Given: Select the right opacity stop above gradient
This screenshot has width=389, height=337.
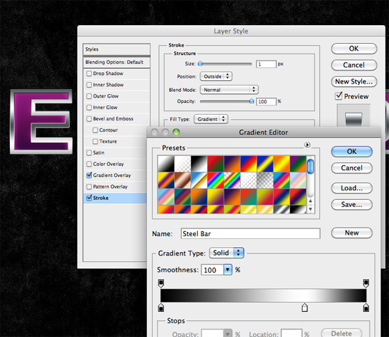Looking at the screenshot, I should tap(366, 283).
